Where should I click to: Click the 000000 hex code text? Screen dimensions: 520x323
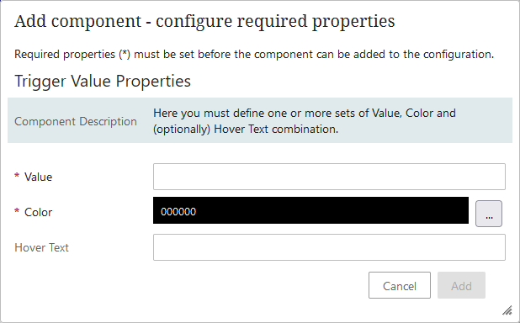pyautogui.click(x=178, y=212)
